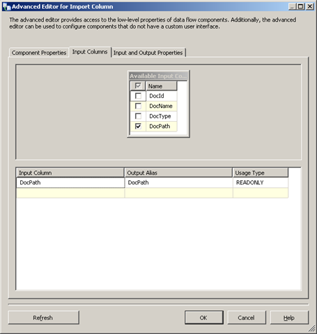Image resolution: width=317 pixels, height=334 pixels.
Task: Select the DocType name cell
Action: click(x=162, y=116)
